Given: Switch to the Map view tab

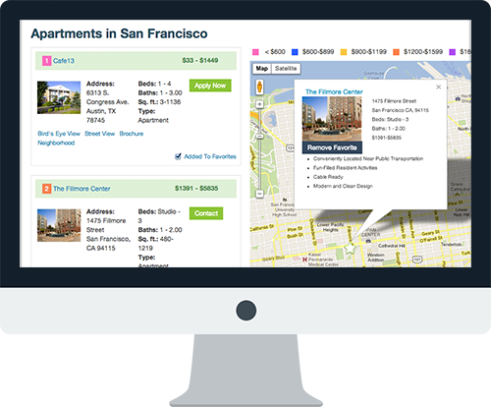Looking at the screenshot, I should pyautogui.click(x=261, y=69).
